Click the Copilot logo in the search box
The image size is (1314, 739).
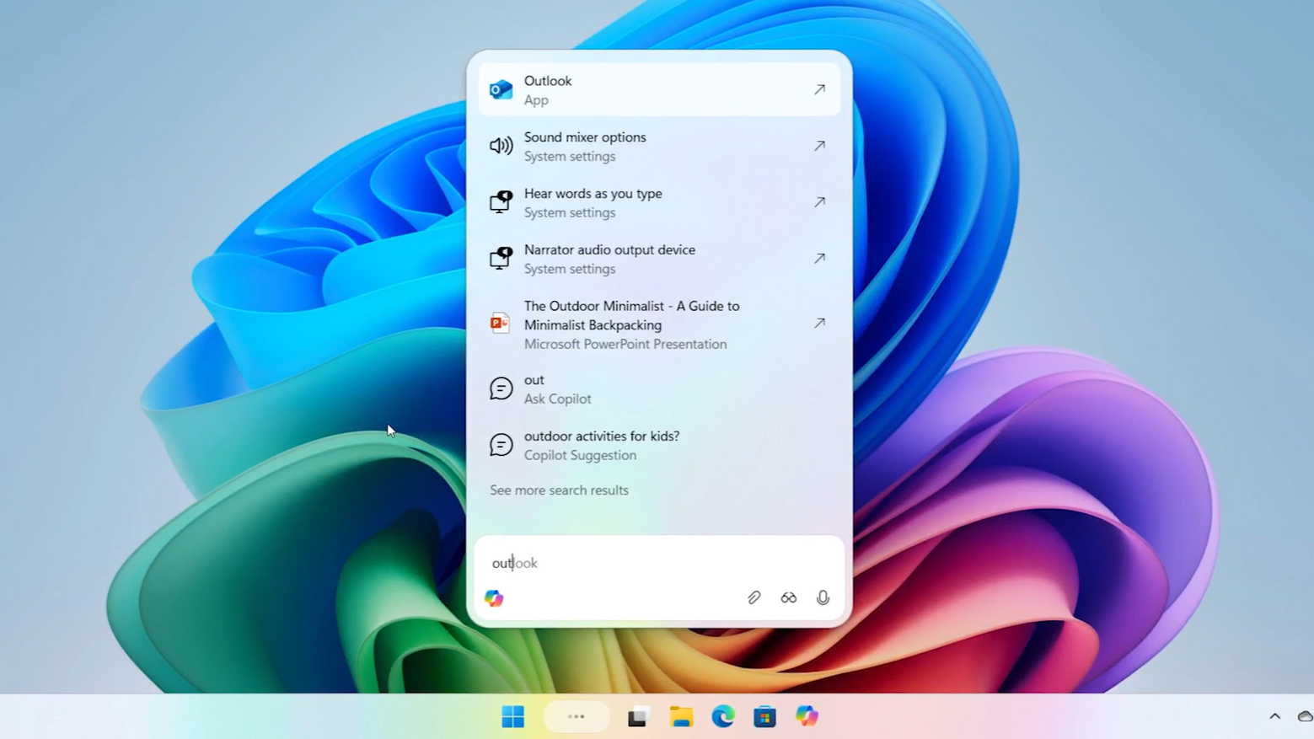[493, 597]
